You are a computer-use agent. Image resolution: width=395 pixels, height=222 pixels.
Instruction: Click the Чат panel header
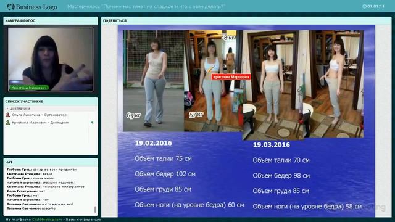(x=51, y=162)
